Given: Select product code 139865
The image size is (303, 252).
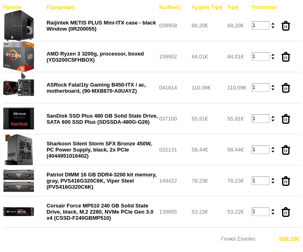Looking at the screenshot, I should (x=168, y=212).
